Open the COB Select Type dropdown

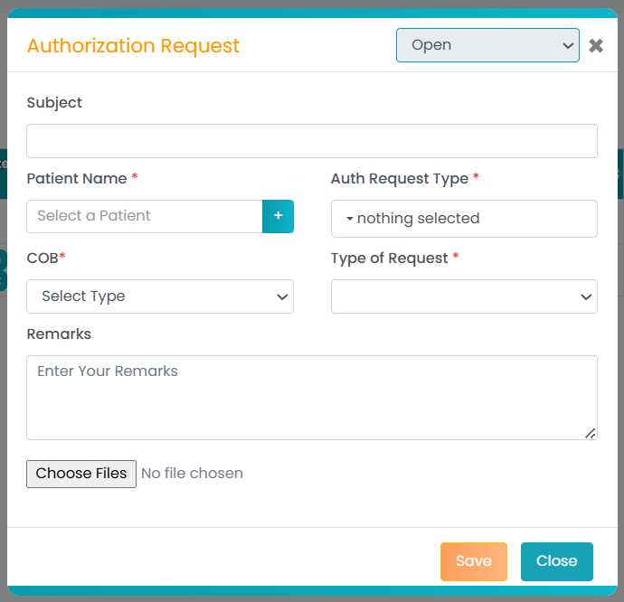[x=160, y=296]
